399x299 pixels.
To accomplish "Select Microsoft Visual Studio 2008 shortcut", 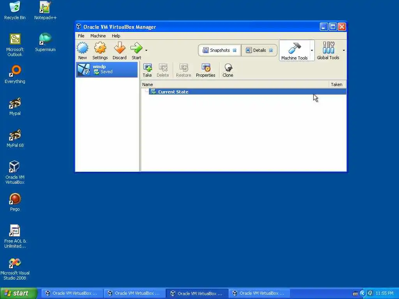I will click(15, 269).
